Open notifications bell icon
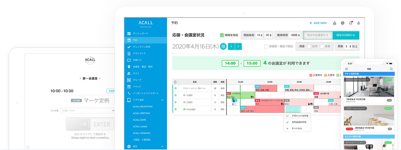The width and height of the screenshot is (401, 150). coord(351,23)
